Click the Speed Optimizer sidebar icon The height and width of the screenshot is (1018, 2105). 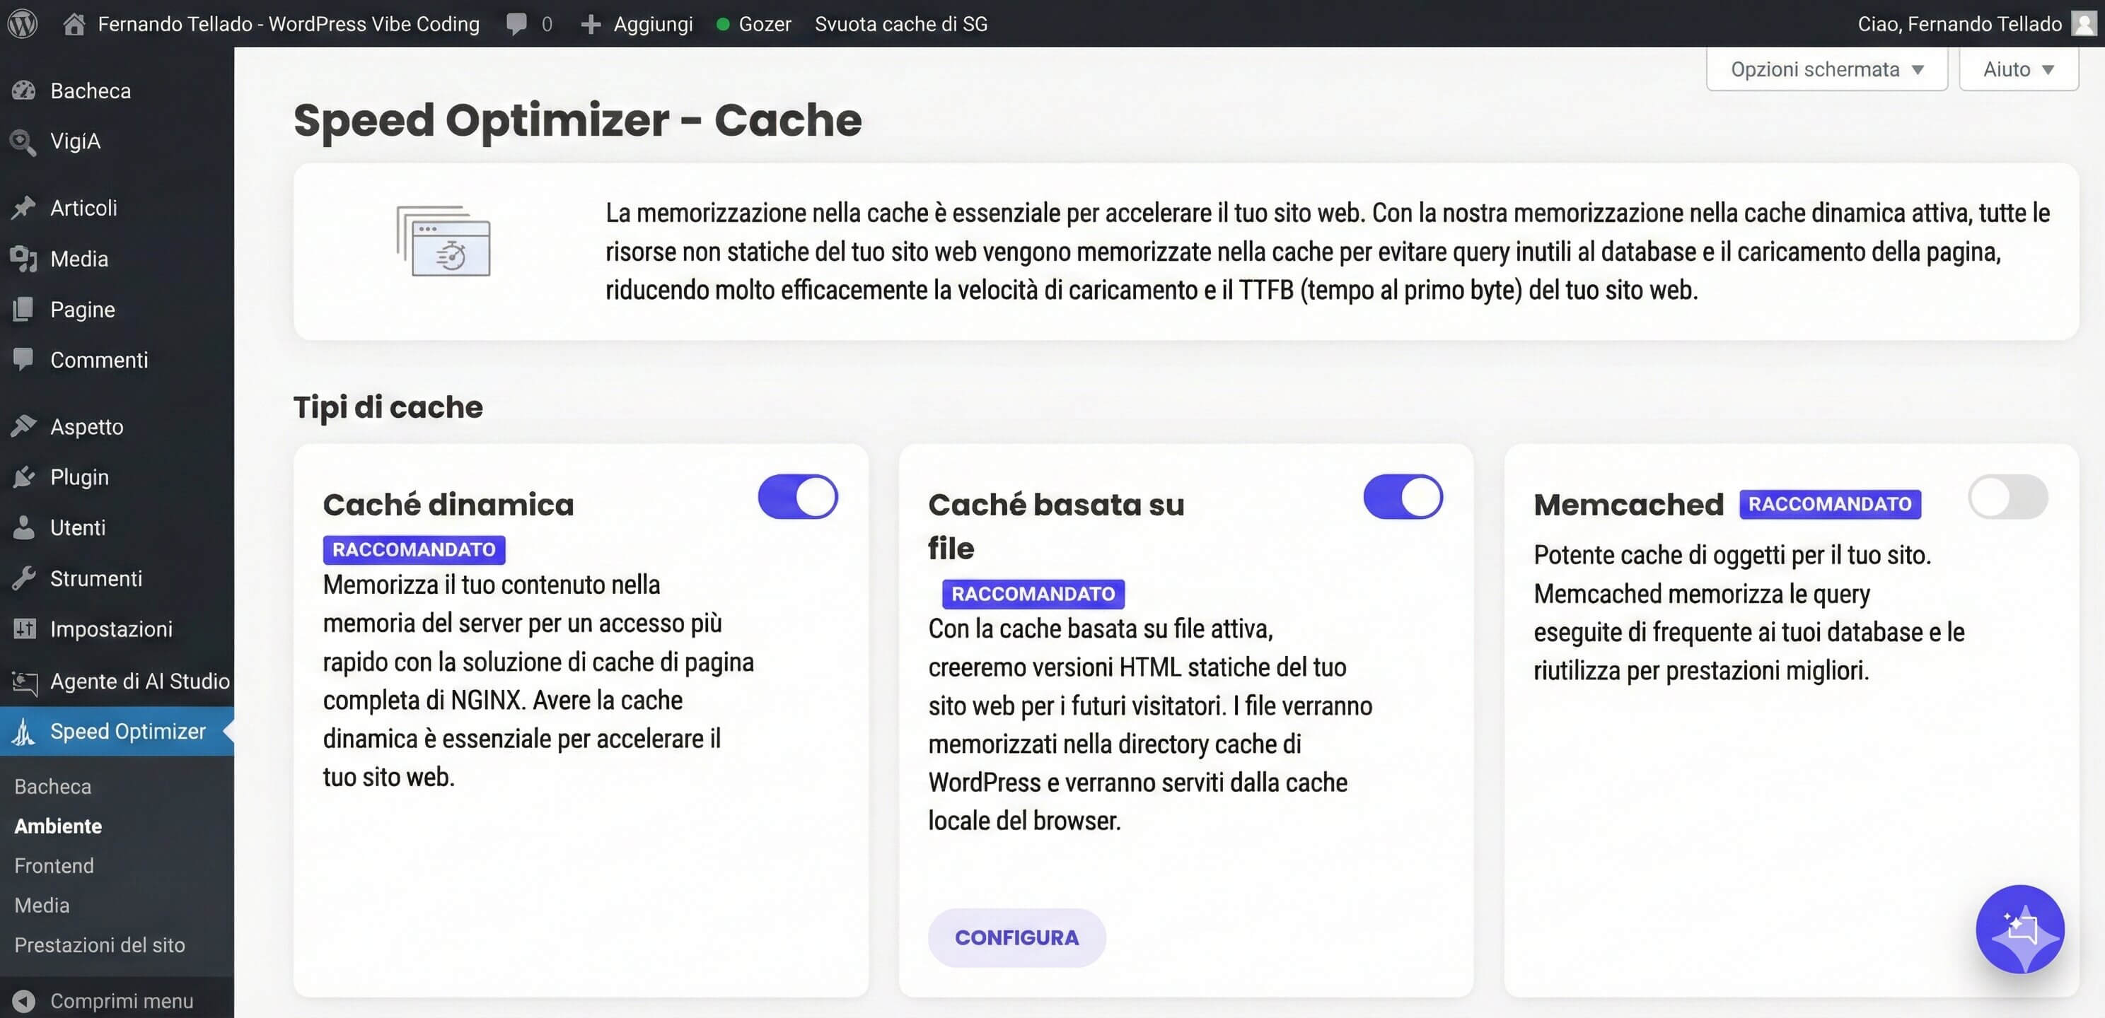(24, 731)
